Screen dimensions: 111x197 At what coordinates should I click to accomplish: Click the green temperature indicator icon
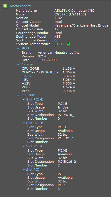[68, 44]
